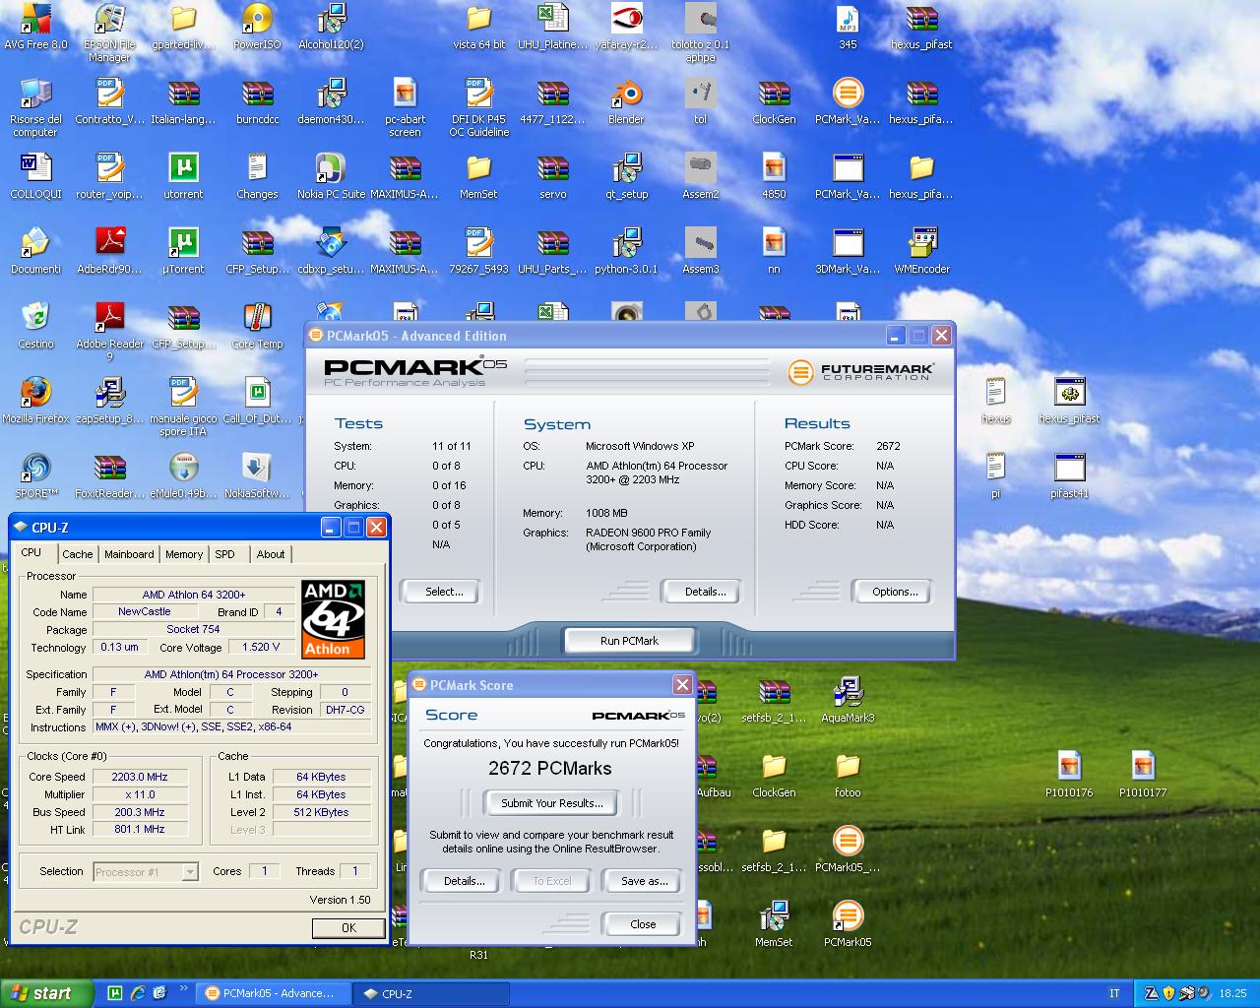
Task: Click the Run PCMark button
Action: click(629, 641)
